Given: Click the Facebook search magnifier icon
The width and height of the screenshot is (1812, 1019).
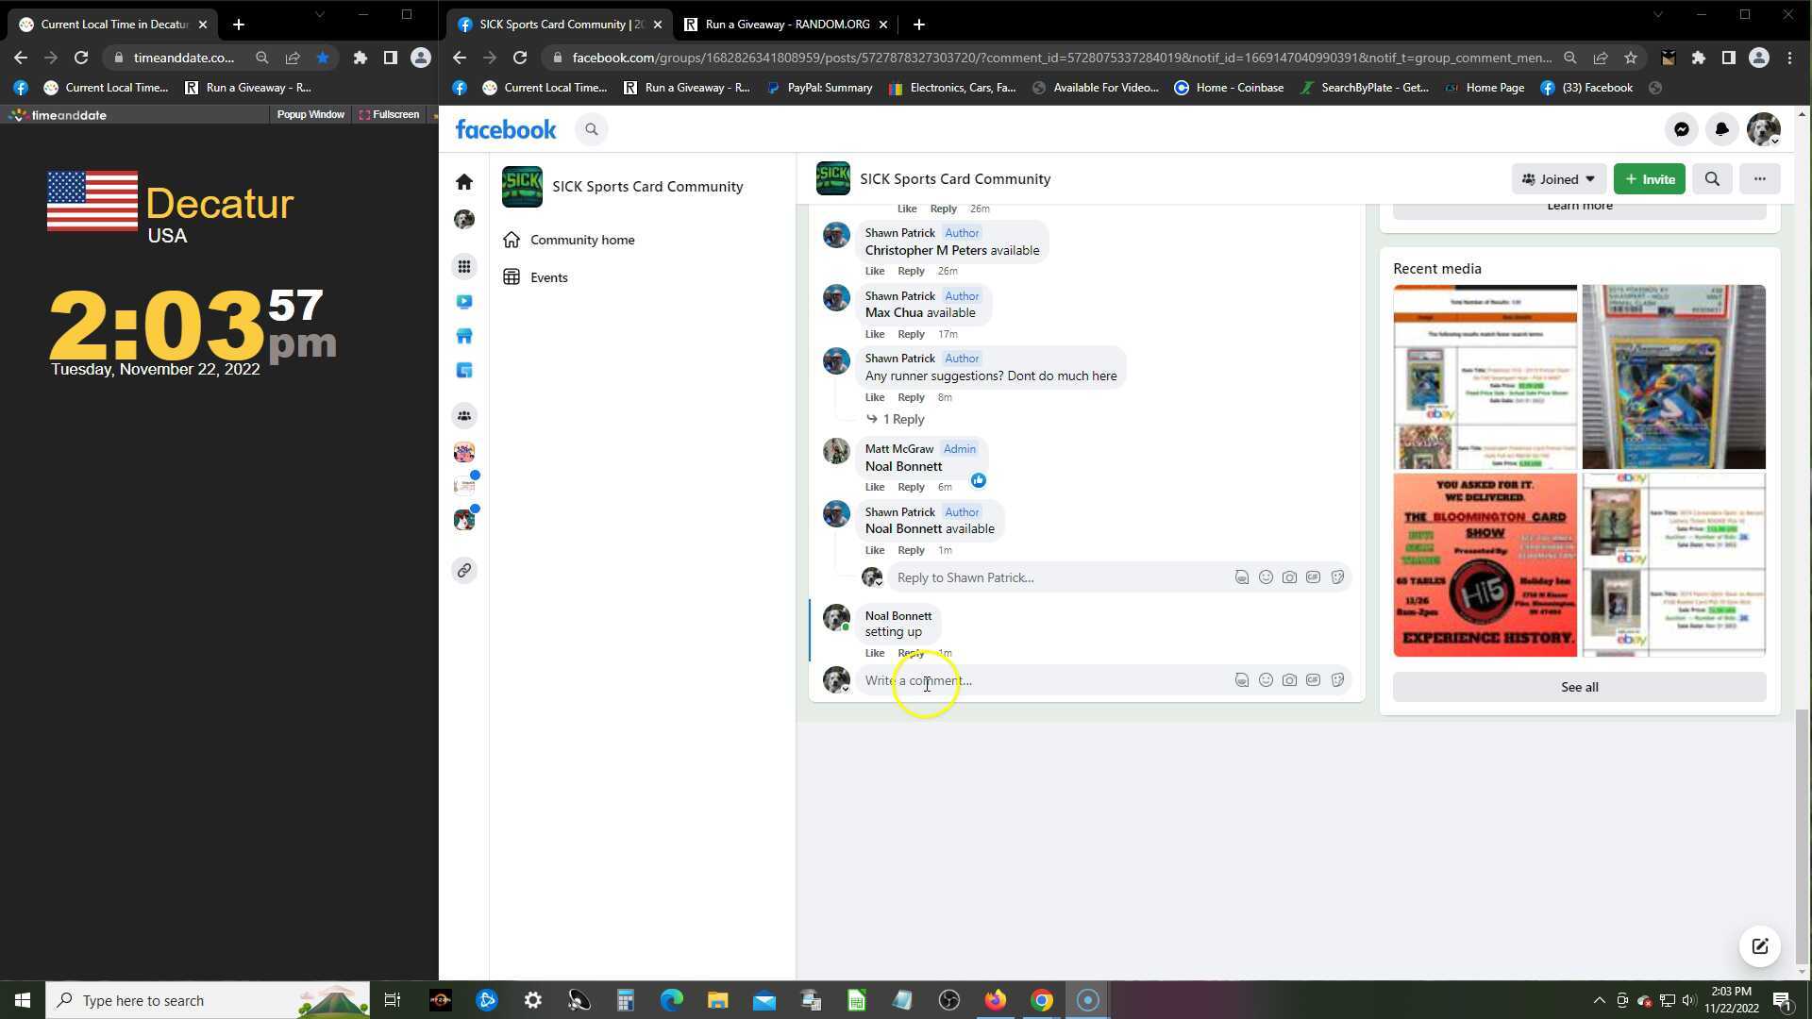Looking at the screenshot, I should tap(592, 129).
